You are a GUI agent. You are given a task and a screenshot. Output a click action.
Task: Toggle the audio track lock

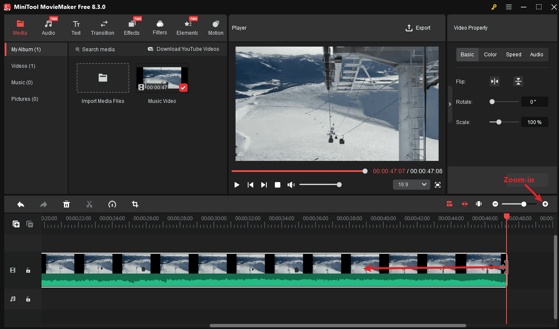point(28,299)
